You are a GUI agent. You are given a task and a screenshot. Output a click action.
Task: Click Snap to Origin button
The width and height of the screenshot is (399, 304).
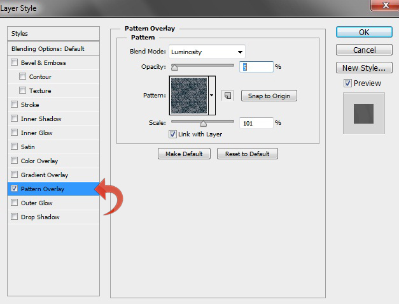coord(269,96)
